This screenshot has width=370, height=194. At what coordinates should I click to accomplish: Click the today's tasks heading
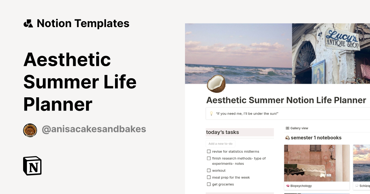[223, 132]
